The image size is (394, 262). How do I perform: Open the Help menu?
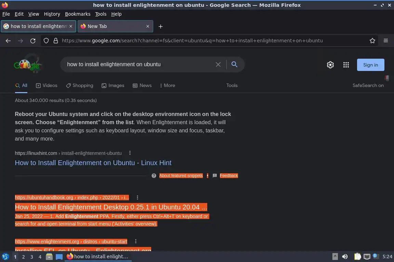coord(116,14)
